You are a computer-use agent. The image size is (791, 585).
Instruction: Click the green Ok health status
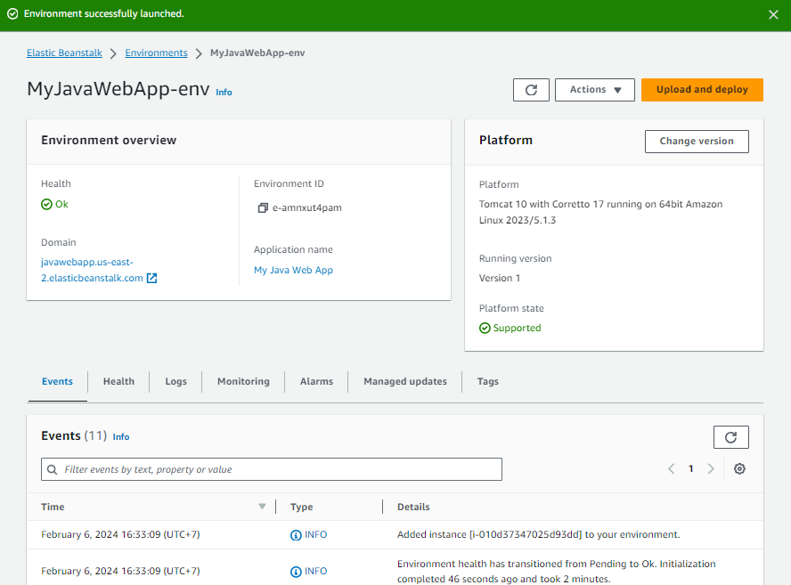coord(54,204)
